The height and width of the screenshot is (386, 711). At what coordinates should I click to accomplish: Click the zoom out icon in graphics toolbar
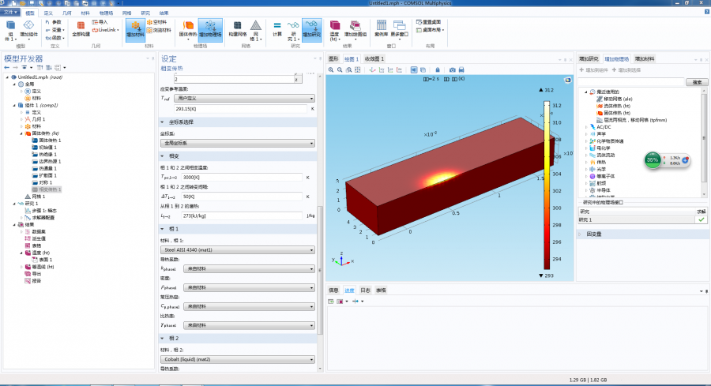[340, 69]
